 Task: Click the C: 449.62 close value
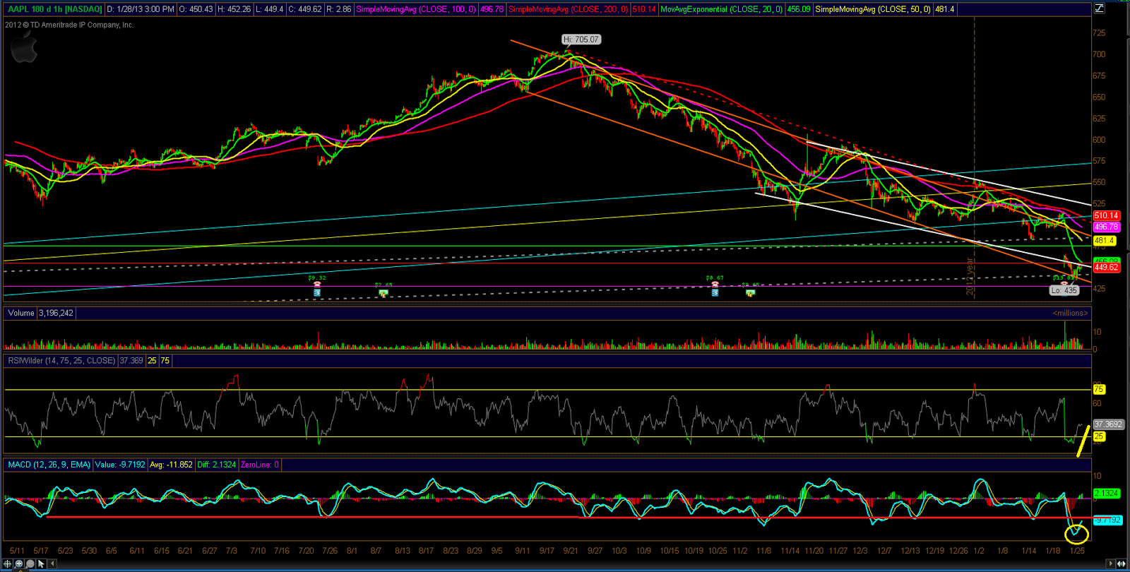pos(305,9)
